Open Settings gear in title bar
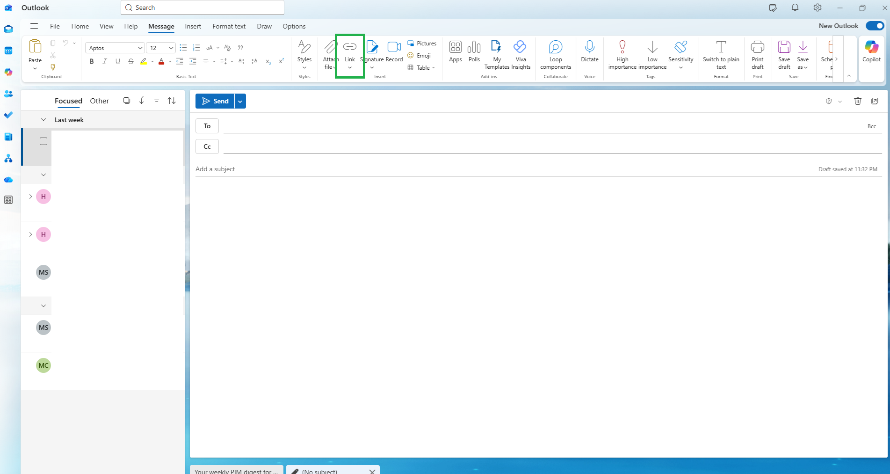Screen dimensions: 890x474 pyautogui.click(x=818, y=7)
